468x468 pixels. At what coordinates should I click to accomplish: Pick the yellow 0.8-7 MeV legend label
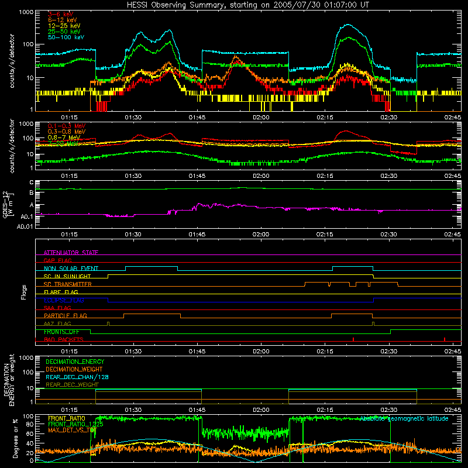(x=64, y=137)
